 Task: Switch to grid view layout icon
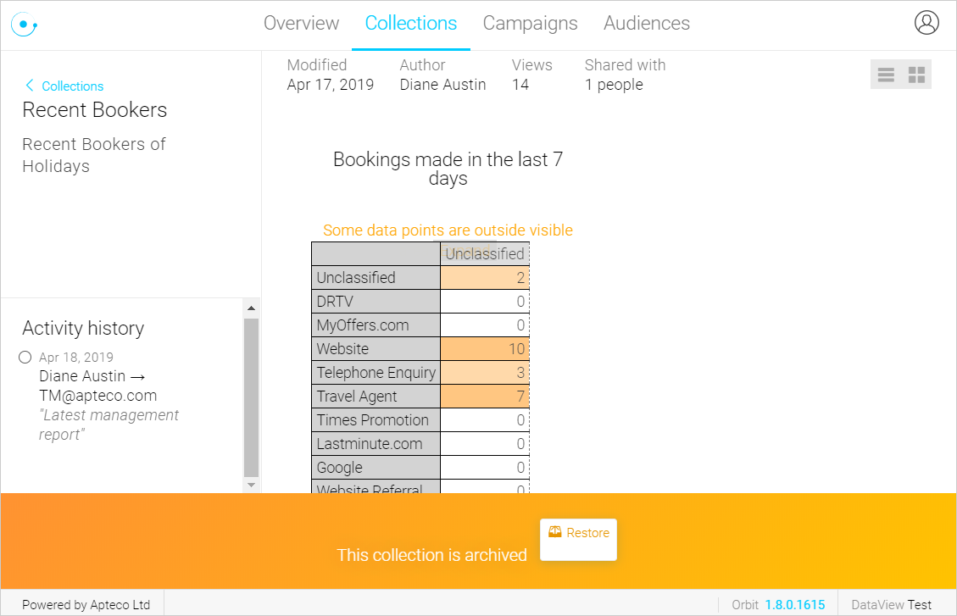click(x=916, y=75)
